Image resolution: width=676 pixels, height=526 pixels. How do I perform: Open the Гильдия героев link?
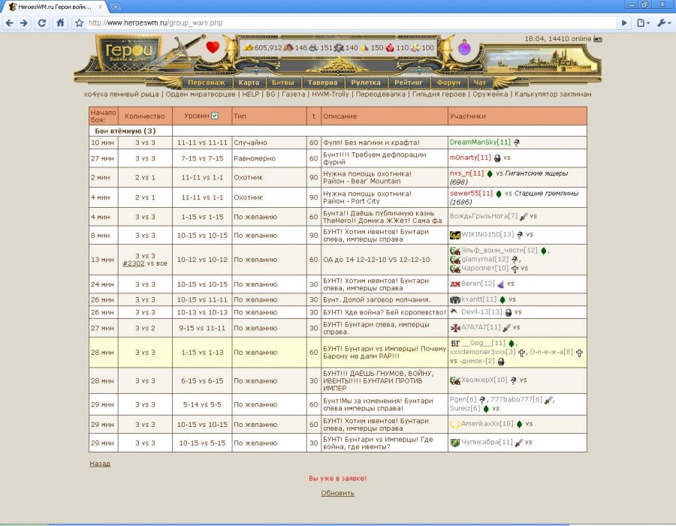(x=439, y=94)
